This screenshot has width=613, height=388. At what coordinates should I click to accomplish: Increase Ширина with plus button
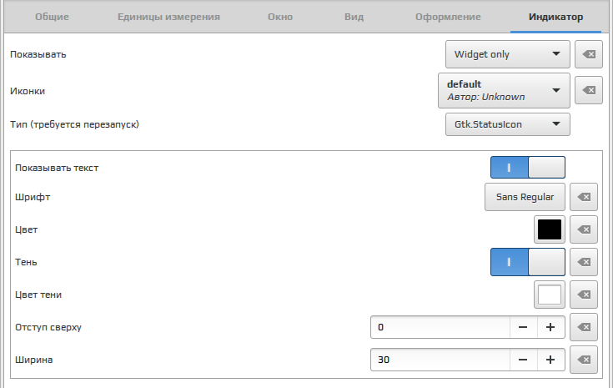(550, 360)
